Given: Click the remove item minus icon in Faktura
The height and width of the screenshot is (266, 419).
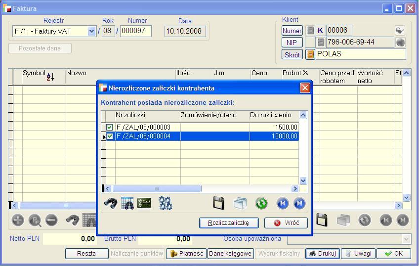Looking at the screenshot, I should pos(51,221).
